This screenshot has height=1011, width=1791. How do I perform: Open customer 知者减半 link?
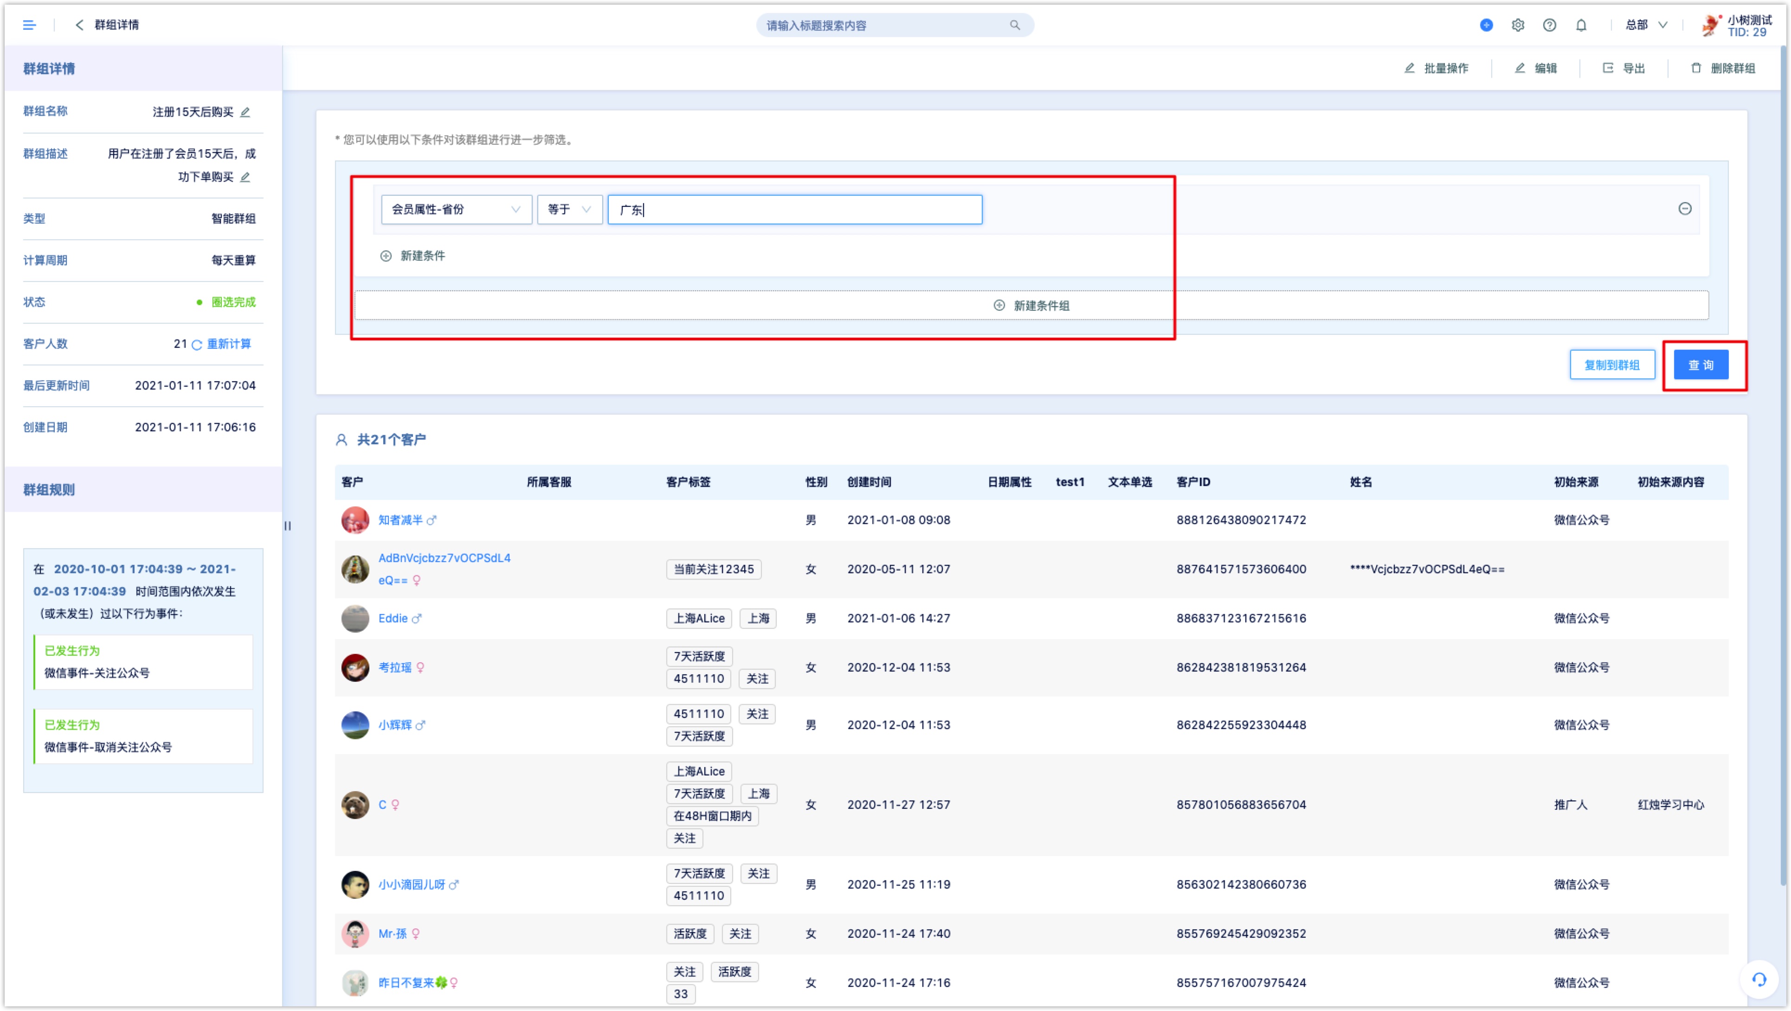[400, 520]
